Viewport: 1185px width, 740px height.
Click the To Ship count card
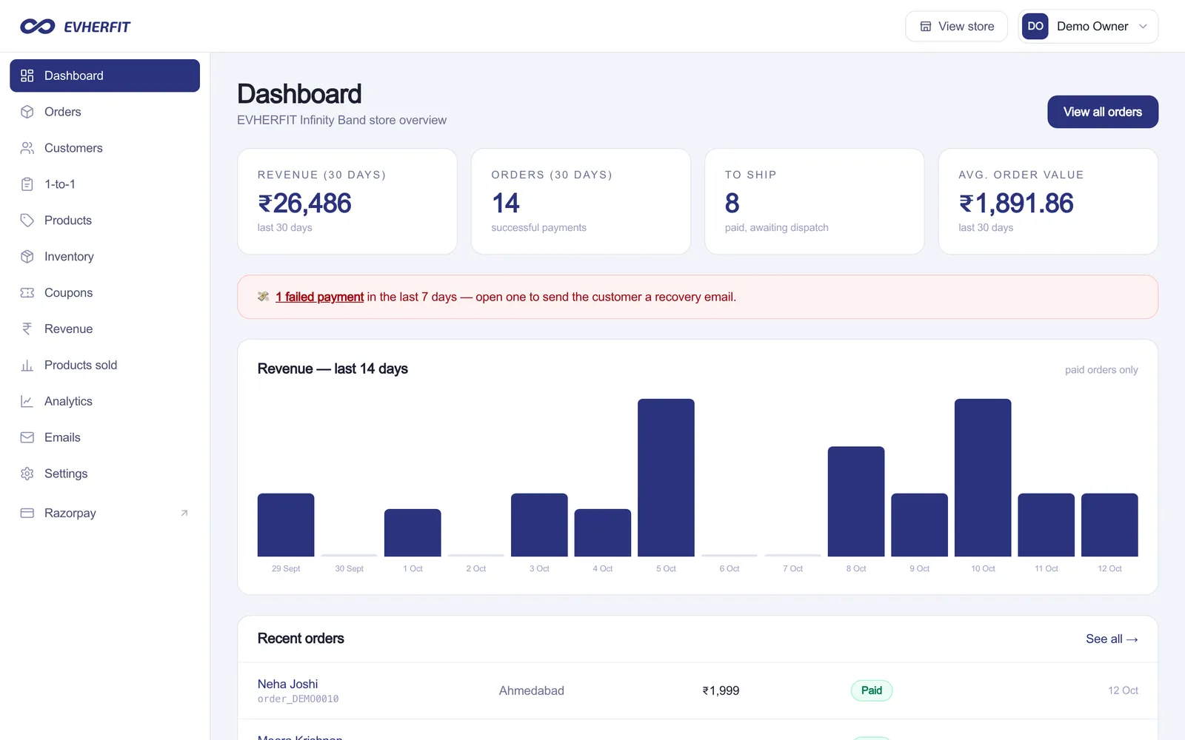coord(815,202)
